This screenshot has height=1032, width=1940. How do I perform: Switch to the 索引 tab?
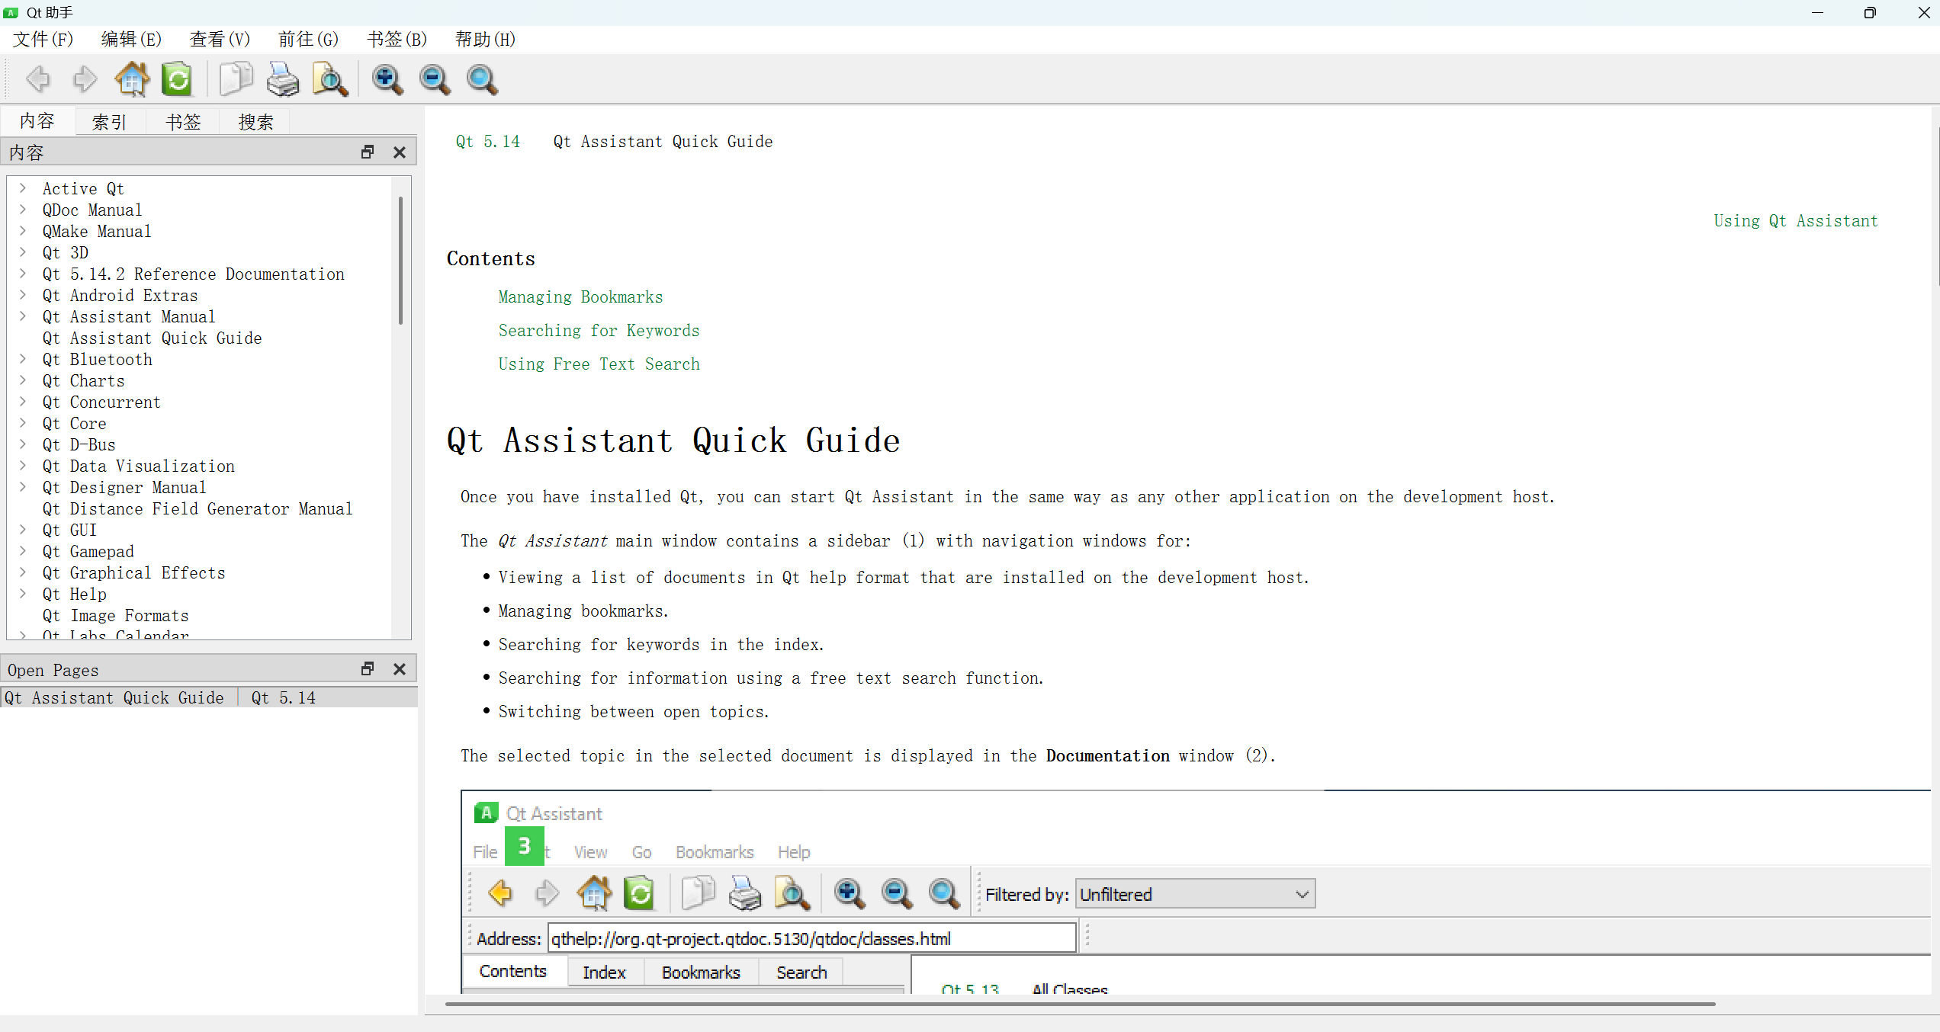pos(109,122)
